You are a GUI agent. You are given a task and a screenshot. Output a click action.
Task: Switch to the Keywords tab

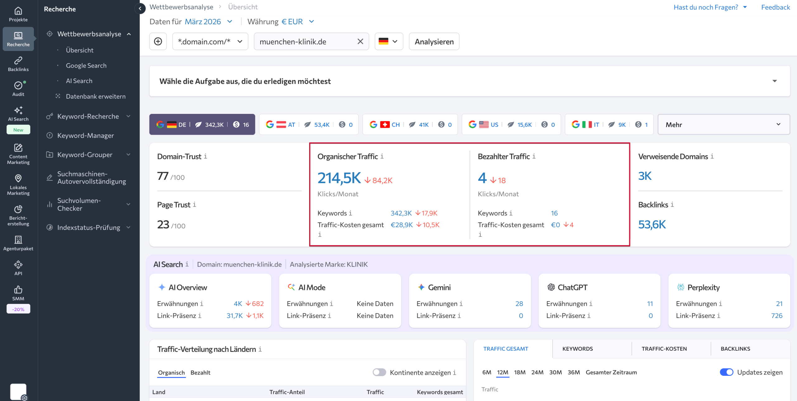pyautogui.click(x=577, y=348)
